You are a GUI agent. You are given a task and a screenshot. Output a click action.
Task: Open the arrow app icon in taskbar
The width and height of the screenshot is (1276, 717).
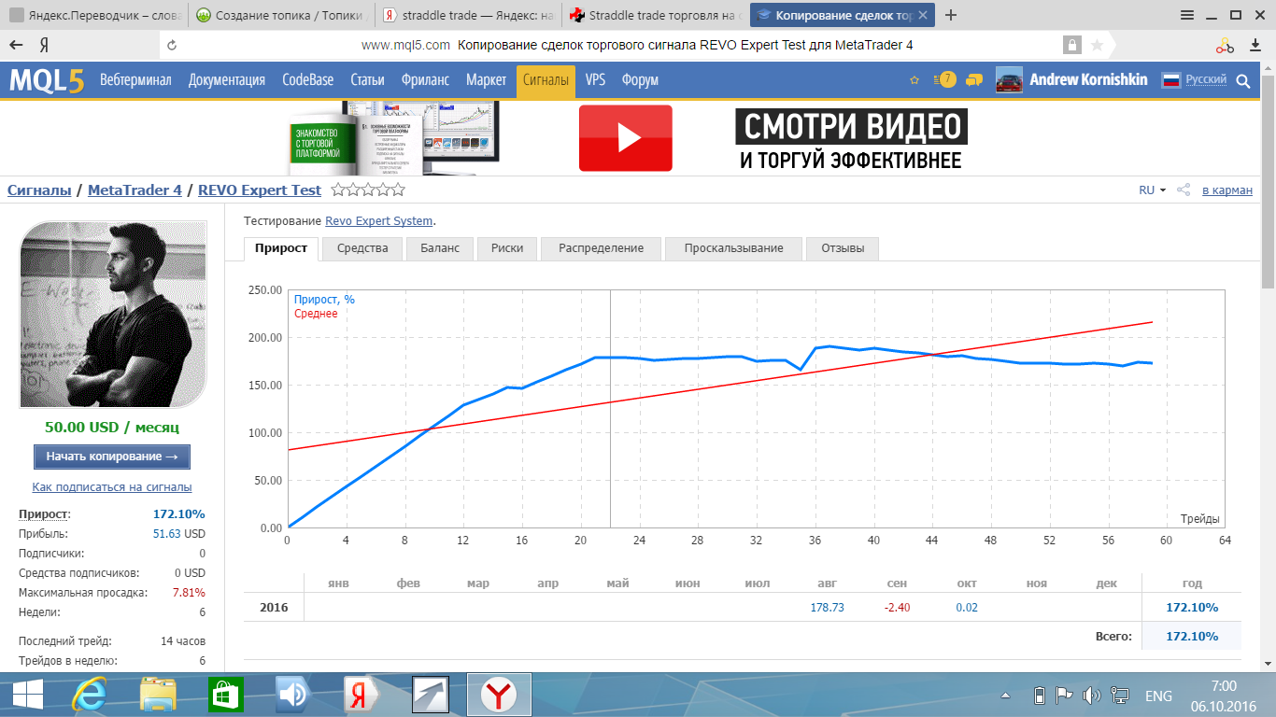tap(431, 696)
